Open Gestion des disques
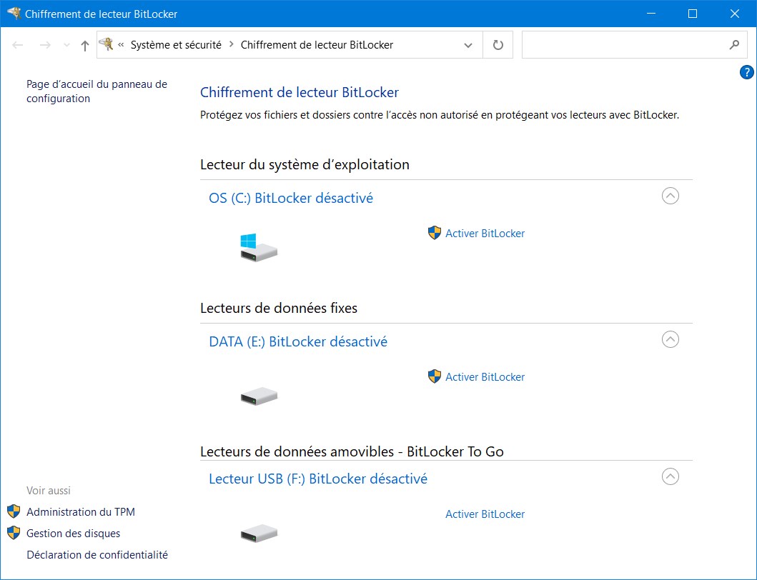Viewport: 757px width, 580px height. pos(74,533)
